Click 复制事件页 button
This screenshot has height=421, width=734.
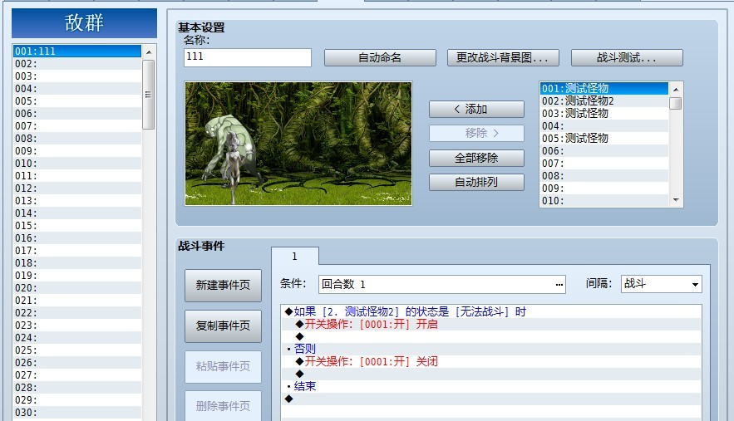[x=223, y=326]
